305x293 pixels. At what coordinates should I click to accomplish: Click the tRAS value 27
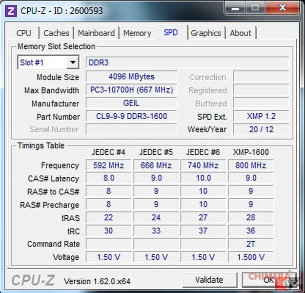click(203, 217)
